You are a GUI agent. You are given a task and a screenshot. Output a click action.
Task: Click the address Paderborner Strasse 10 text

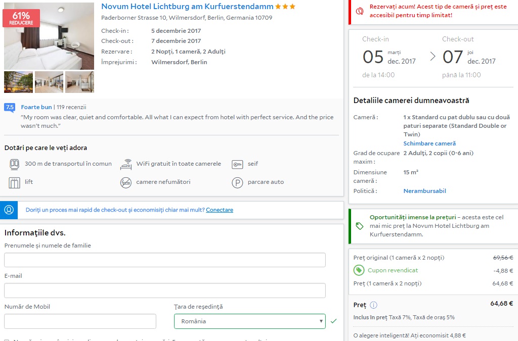[187, 18]
